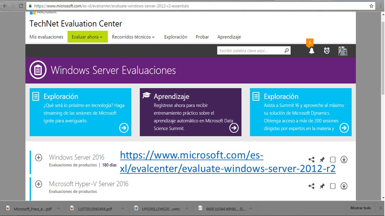Viewport: 385px width, 216px height.
Task: Click the secure padlock icon in address bar
Action: point(30,6)
